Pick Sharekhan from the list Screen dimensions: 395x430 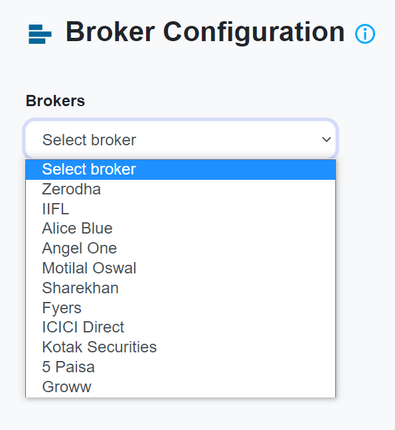click(x=181, y=288)
